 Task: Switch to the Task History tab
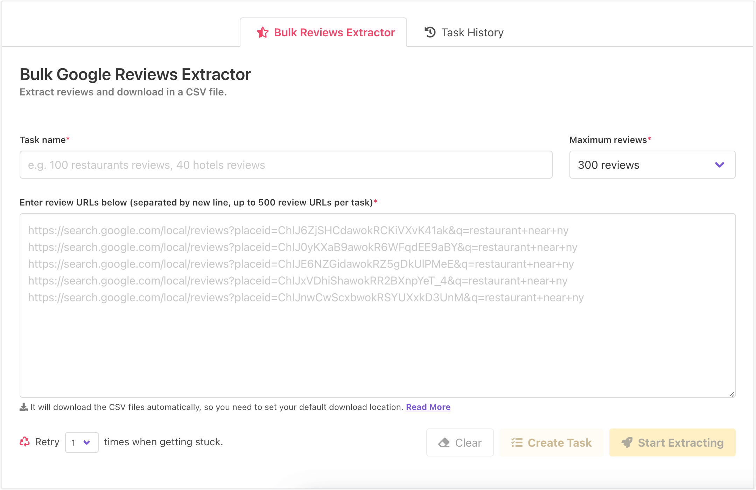click(x=463, y=32)
